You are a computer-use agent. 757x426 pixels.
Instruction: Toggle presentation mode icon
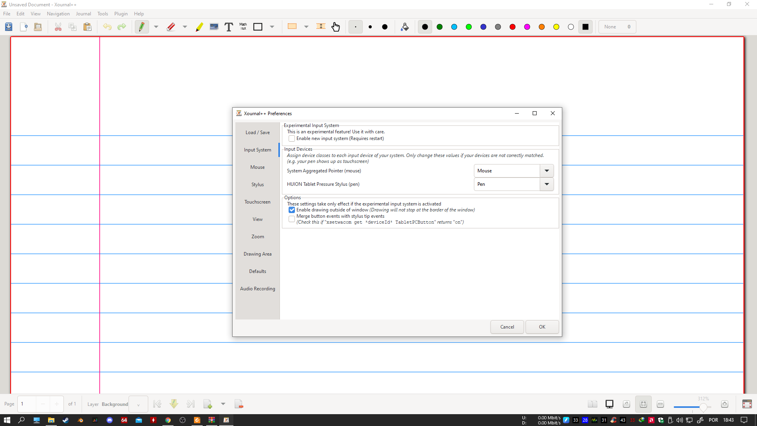610,404
